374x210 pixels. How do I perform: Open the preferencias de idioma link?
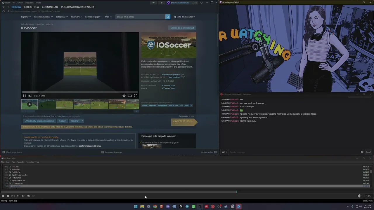tap(90, 146)
